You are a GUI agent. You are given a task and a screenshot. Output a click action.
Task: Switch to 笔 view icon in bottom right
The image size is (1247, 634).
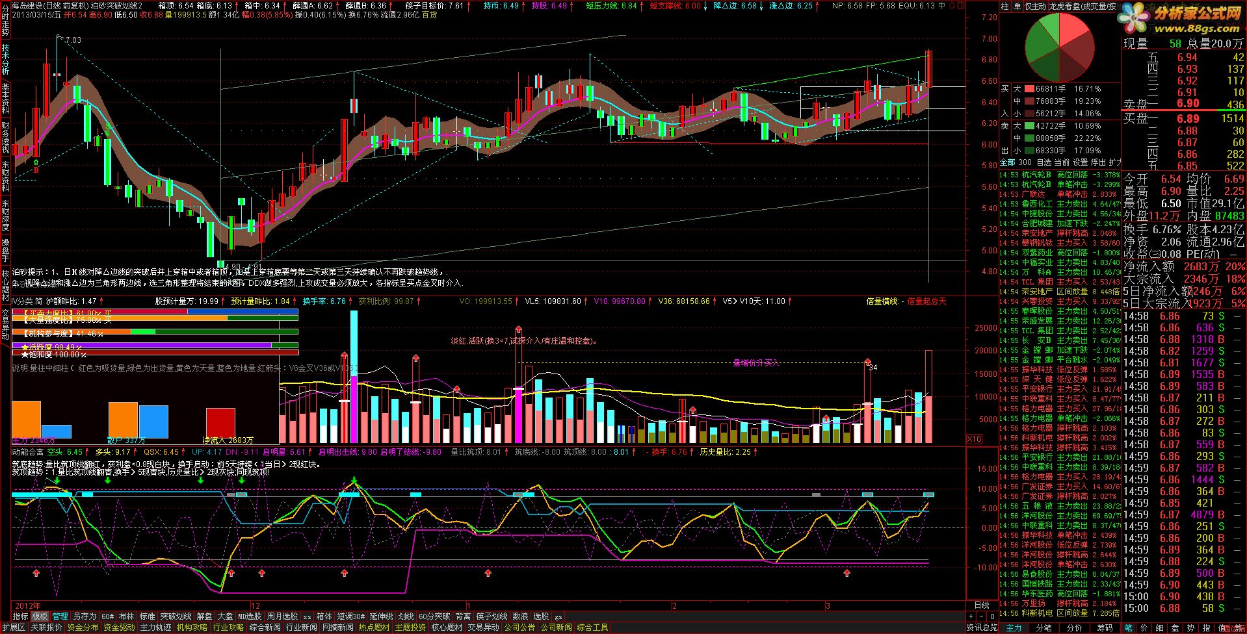(x=1128, y=628)
